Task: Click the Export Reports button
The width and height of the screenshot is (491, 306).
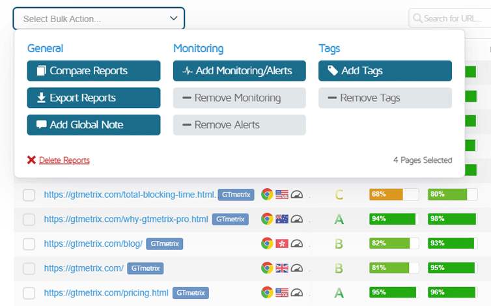Action: tap(94, 98)
